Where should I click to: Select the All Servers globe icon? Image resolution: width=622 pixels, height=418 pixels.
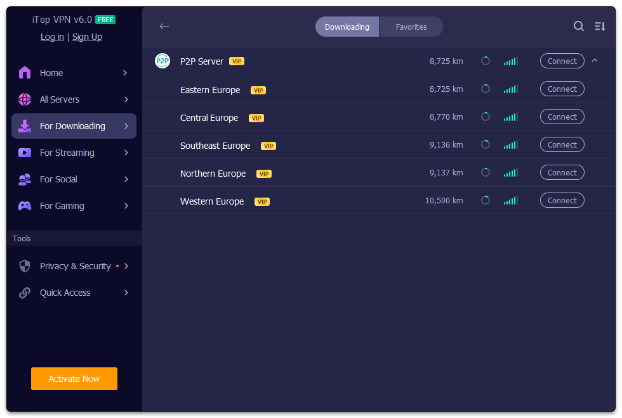pyautogui.click(x=24, y=99)
